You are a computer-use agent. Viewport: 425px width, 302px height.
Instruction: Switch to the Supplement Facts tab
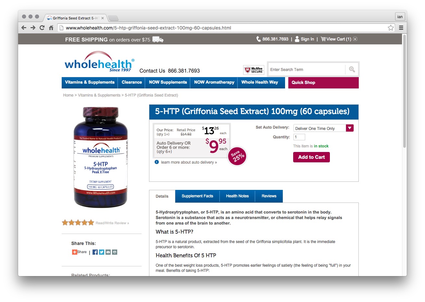[x=197, y=196]
